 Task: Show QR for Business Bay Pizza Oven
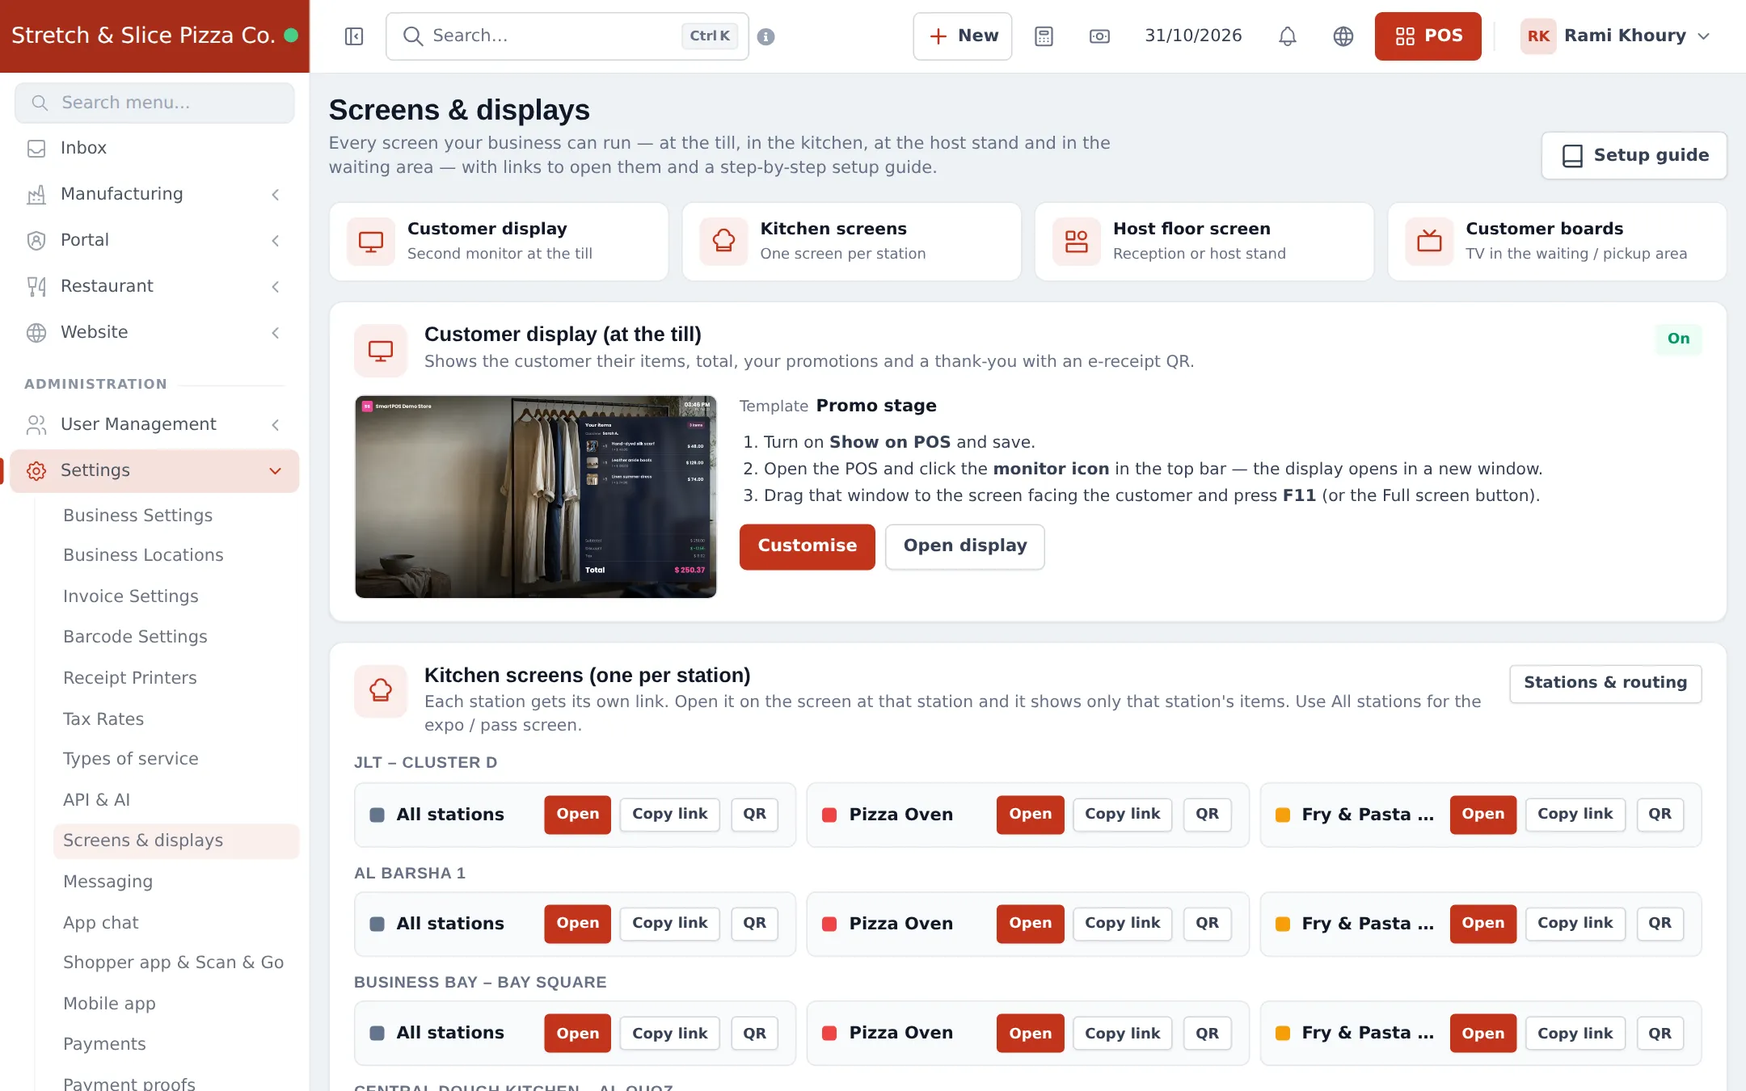click(x=1207, y=1033)
